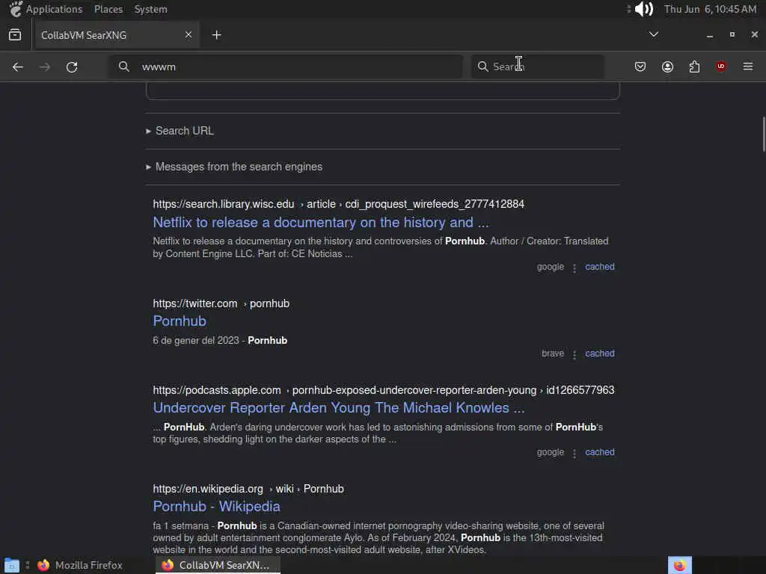Reload the current page
Image resolution: width=766 pixels, height=574 pixels.
point(72,67)
